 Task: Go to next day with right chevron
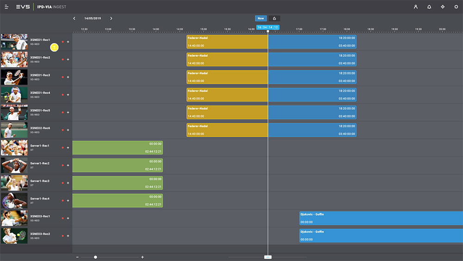click(x=111, y=19)
